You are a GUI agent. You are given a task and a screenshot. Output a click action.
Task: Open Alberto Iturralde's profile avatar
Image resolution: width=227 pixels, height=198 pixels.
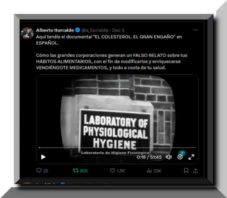[27, 33]
